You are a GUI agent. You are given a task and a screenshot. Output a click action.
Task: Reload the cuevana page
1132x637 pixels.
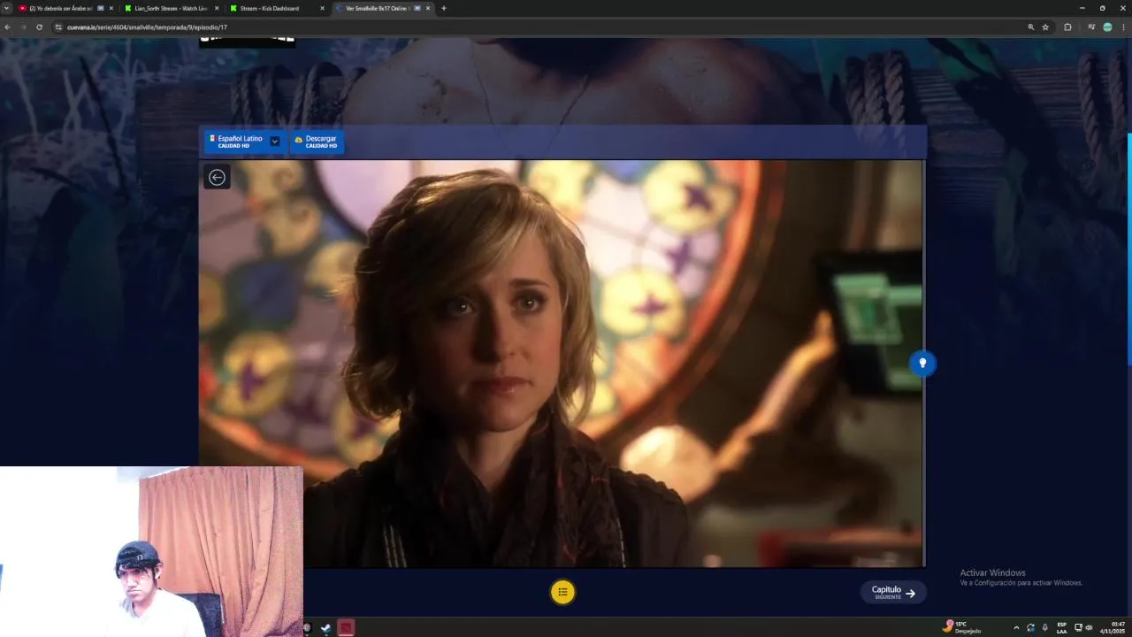point(39,27)
